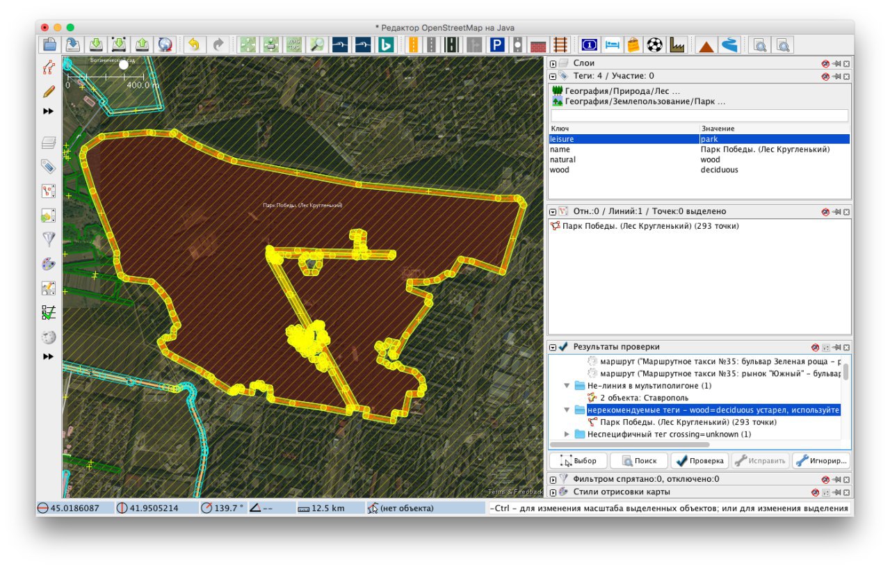Screen dimensions: 890x568
Task: Click the distance 12.5 km status field
Action: (328, 508)
